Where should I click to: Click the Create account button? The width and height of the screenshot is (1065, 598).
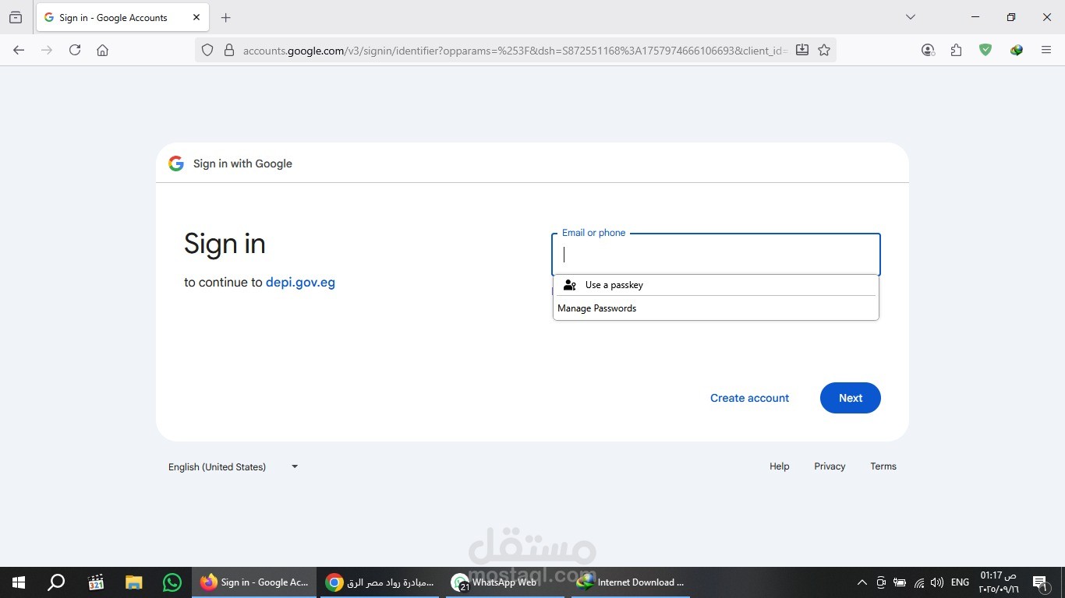(749, 398)
